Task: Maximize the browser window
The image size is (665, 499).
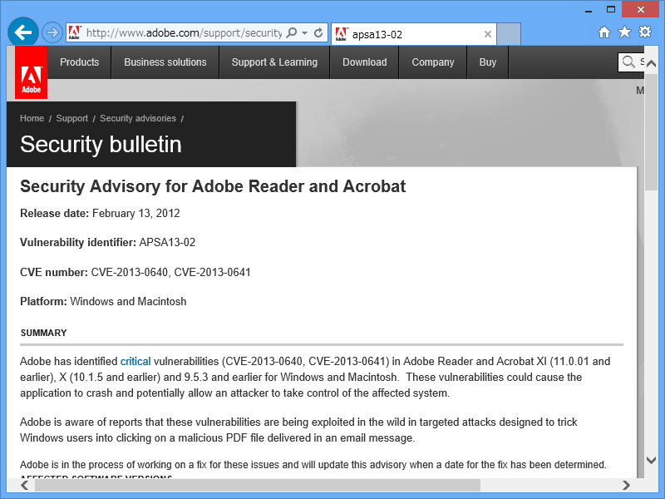Action: tap(611, 9)
